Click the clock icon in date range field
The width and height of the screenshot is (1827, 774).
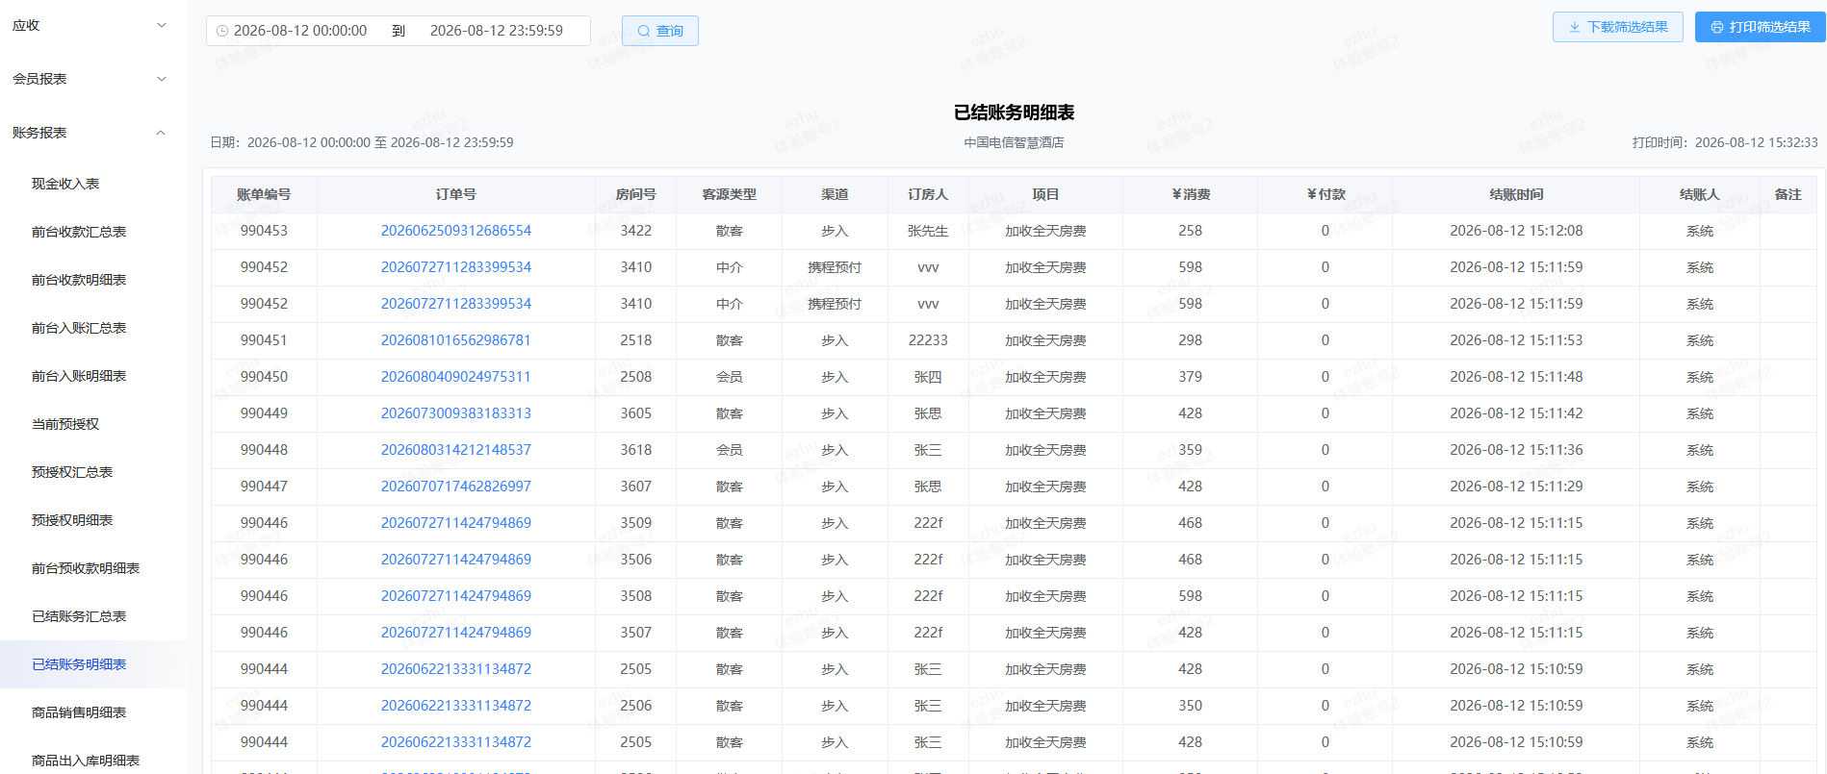222,31
